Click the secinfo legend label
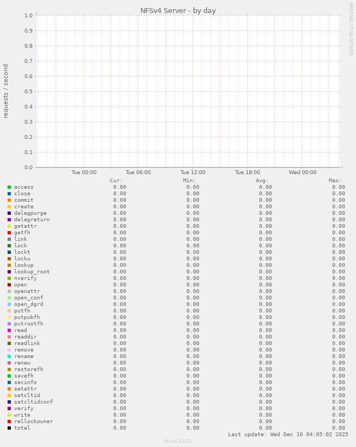The height and width of the screenshot is (447, 356). click(x=25, y=382)
